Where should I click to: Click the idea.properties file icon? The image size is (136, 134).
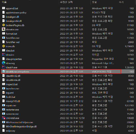(x=4, y=59)
